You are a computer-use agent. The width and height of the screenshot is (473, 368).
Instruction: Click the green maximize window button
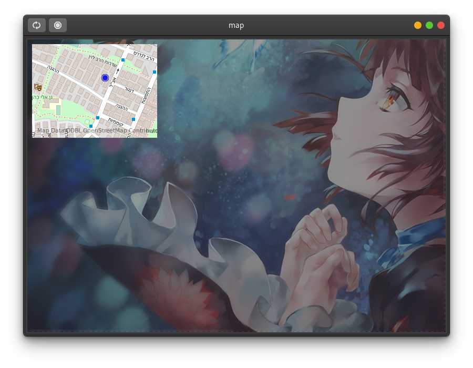pos(429,25)
